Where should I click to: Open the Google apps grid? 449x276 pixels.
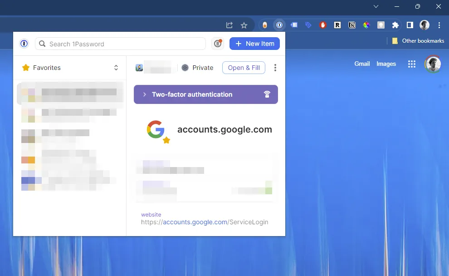click(x=412, y=64)
